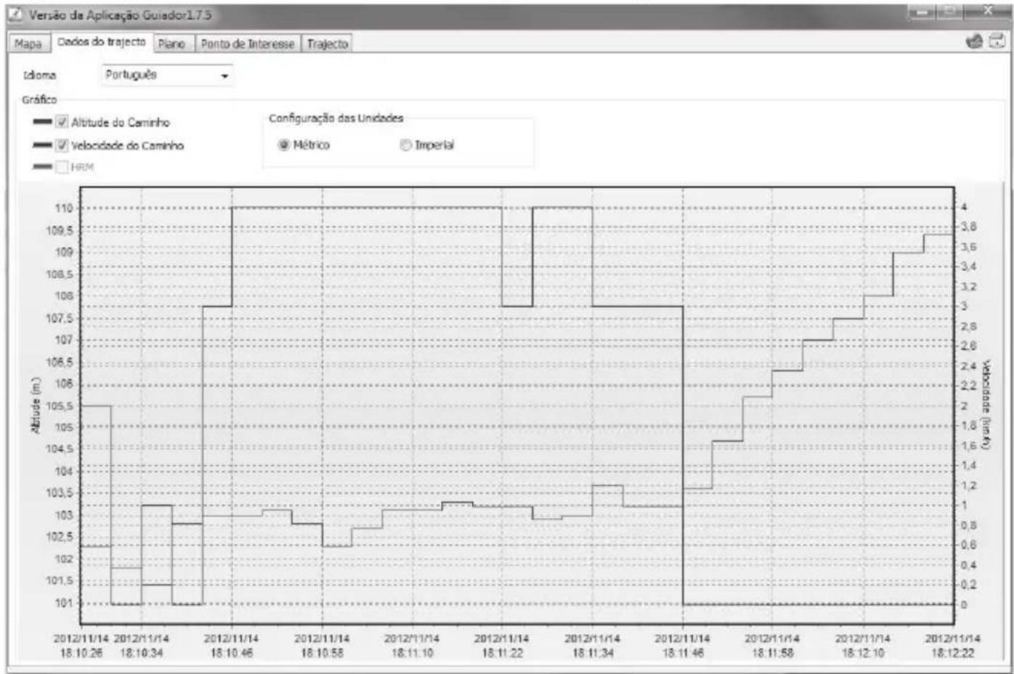Click the 105,5 altitude axis value
Viewport: 1014px width, 674px height.
[60, 406]
